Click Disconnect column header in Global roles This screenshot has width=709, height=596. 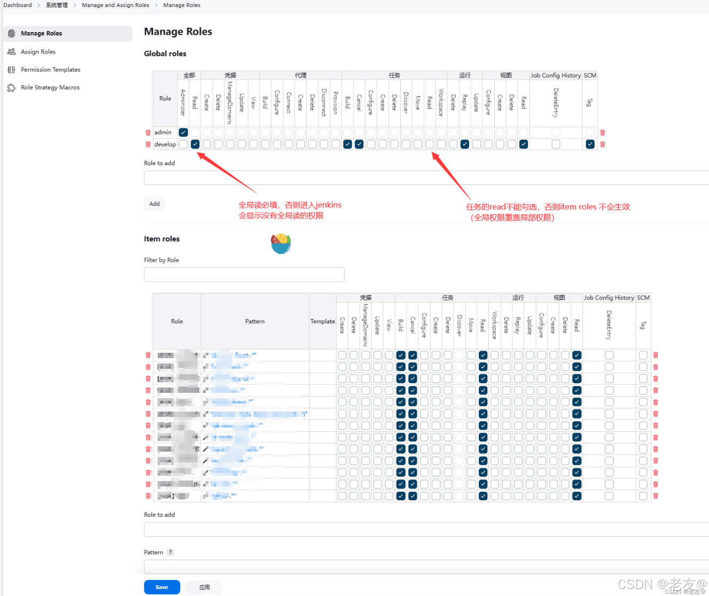pyautogui.click(x=324, y=102)
